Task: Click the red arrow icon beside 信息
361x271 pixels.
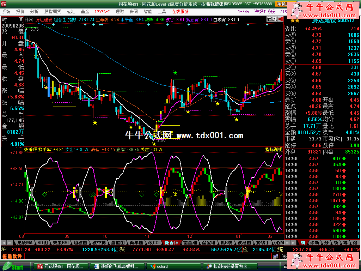Action: tap(280, 19)
